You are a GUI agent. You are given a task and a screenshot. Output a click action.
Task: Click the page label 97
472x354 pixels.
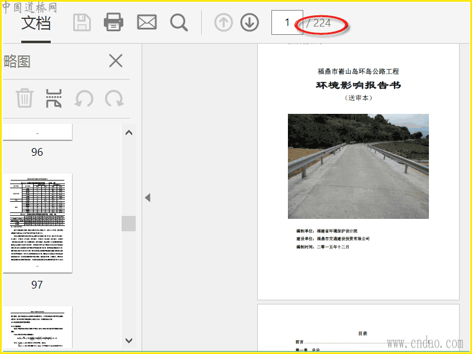pyautogui.click(x=37, y=285)
